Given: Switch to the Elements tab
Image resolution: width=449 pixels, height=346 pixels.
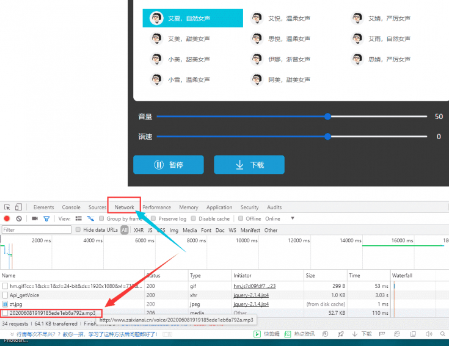Looking at the screenshot, I should (x=43, y=207).
